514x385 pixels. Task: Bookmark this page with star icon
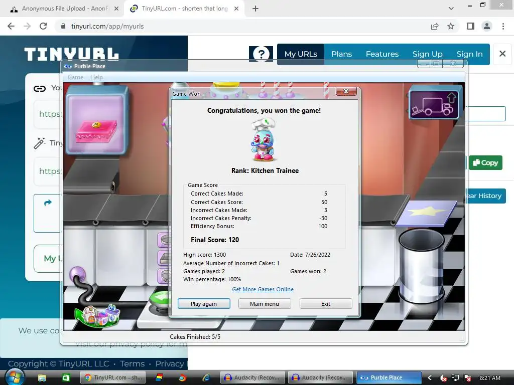click(451, 26)
